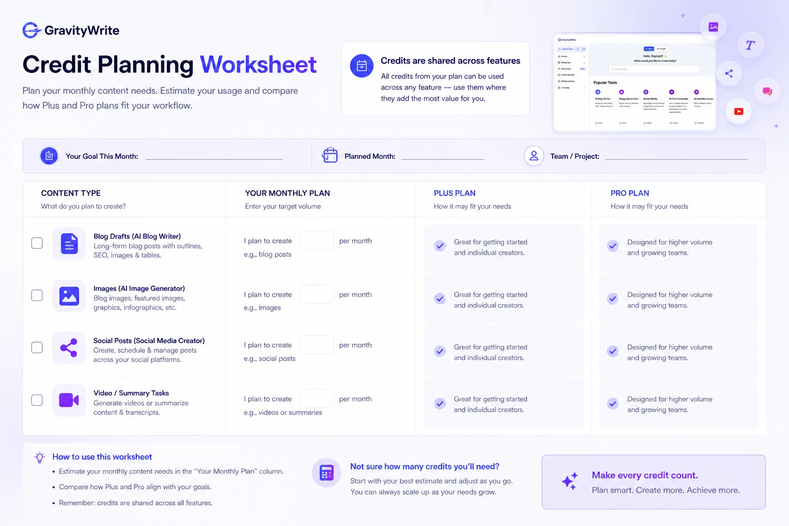The height and width of the screenshot is (526, 789).
Task: Click the blog posts per month quantity box
Action: (317, 240)
